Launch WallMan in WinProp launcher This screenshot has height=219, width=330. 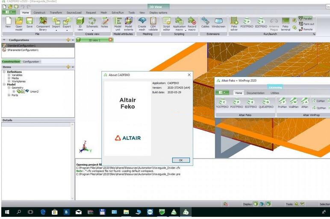[293, 103]
